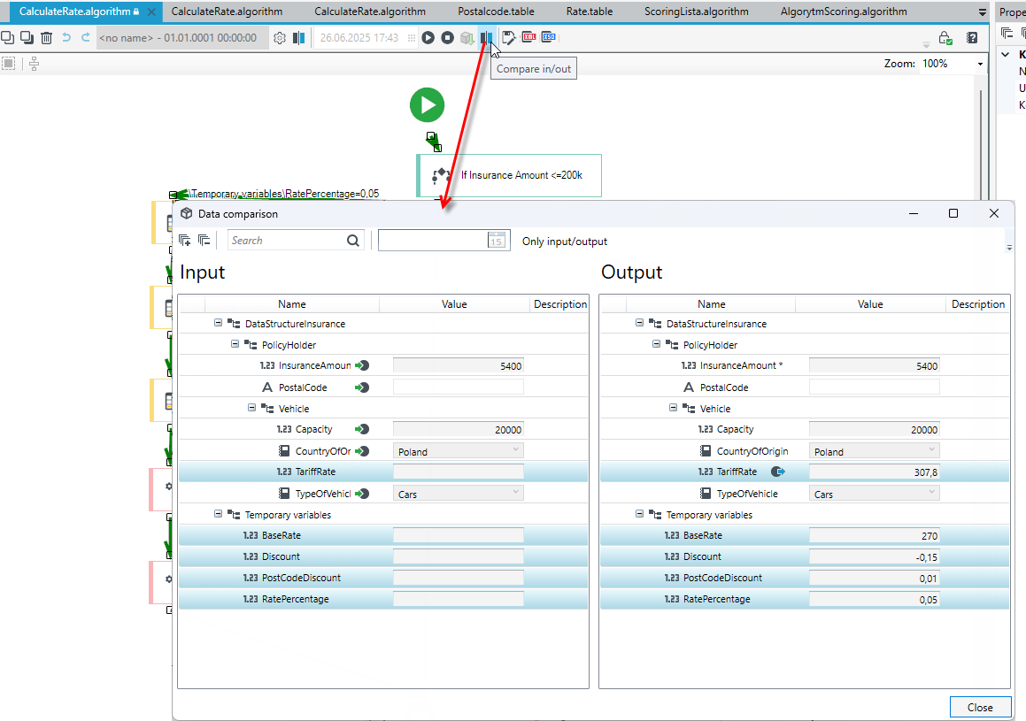This screenshot has width=1026, height=721.
Task: Open the Zoom 100% dropdown
Action: click(980, 64)
